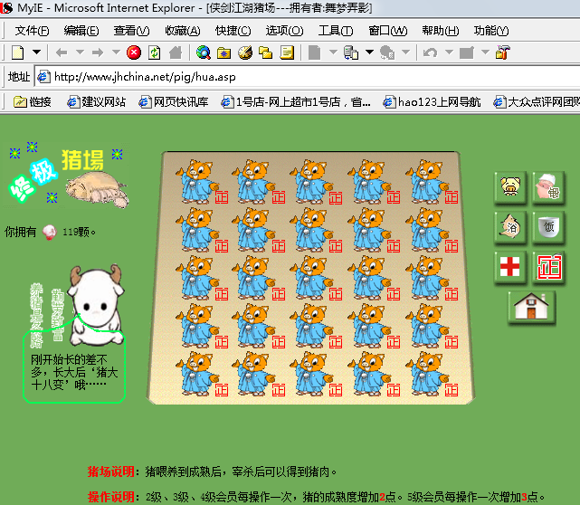Click the red cross medical button
This screenshot has height=505, width=580.
pyautogui.click(x=510, y=267)
